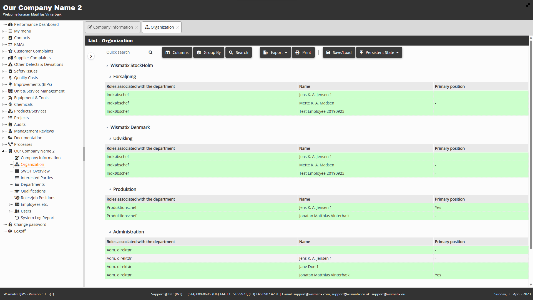Collapse the Wismatix StockHolm group

click(x=107, y=65)
